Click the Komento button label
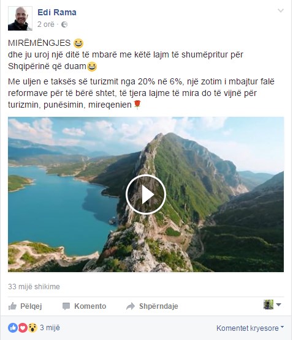 coord(90,306)
